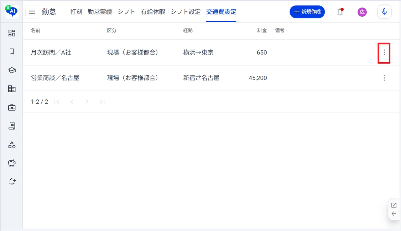Image resolution: width=401 pixels, height=231 pixels.
Task: Click the 区分 column header
Action: [112, 31]
